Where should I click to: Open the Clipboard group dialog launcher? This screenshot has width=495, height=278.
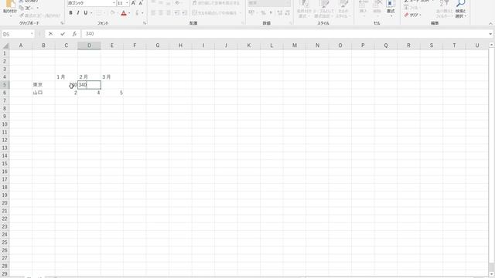click(x=62, y=23)
